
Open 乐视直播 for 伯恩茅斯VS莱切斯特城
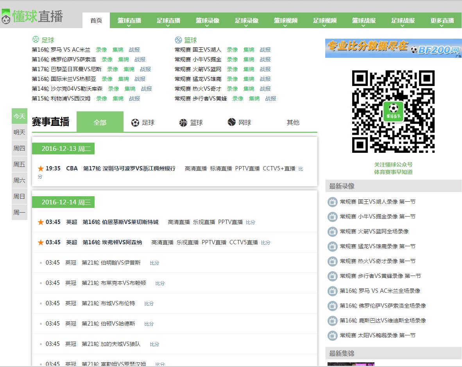coord(204,222)
